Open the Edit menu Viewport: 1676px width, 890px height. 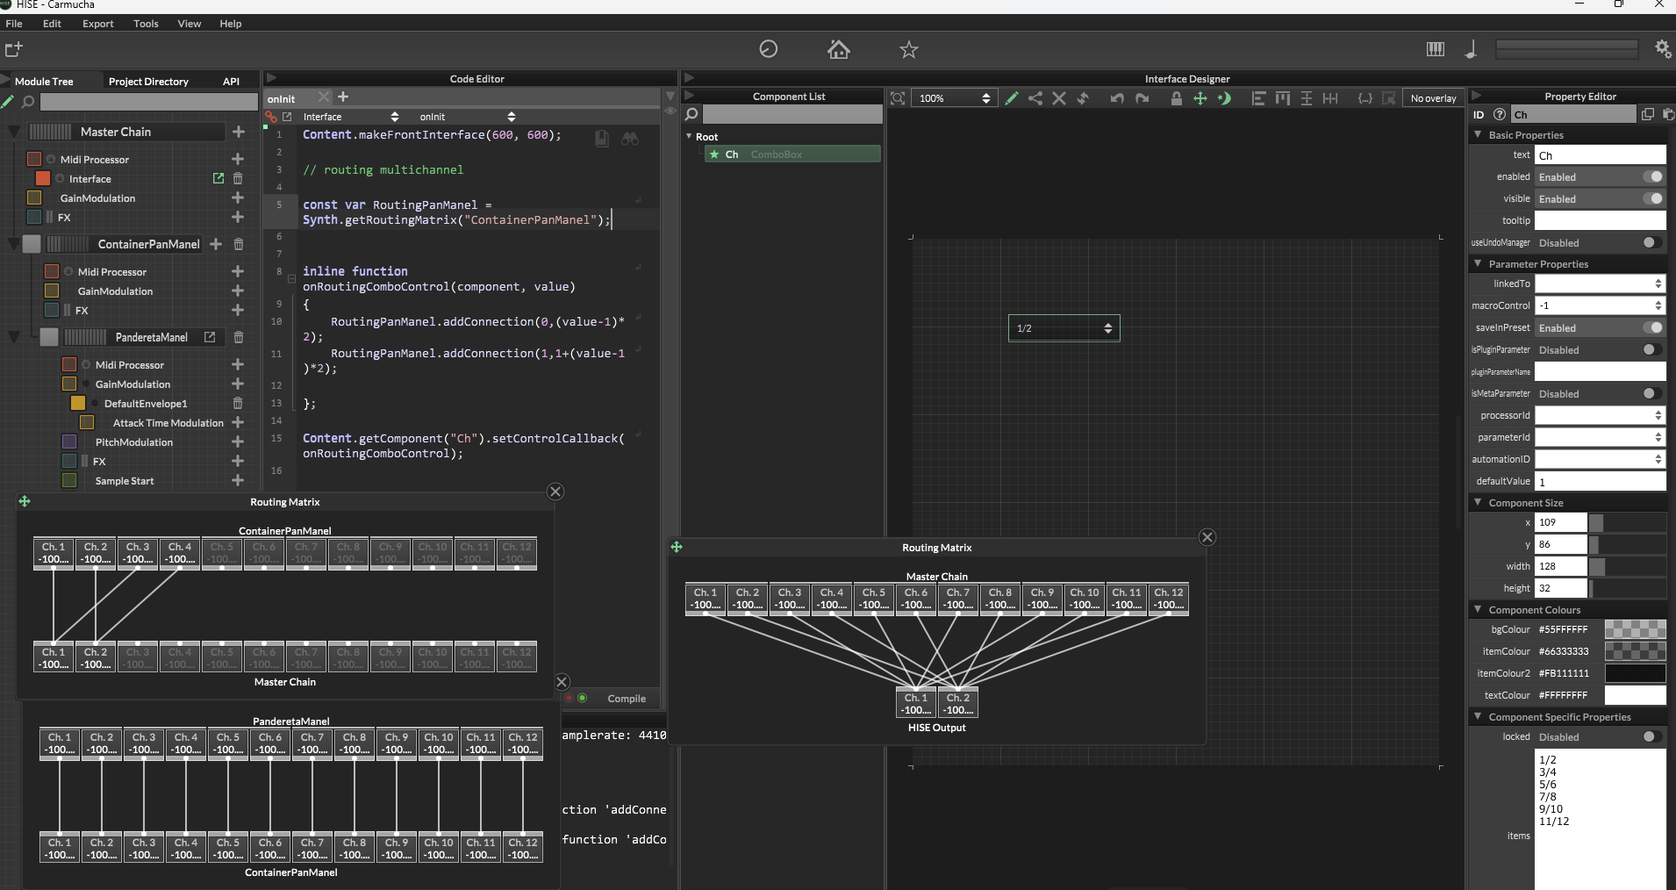pyautogui.click(x=52, y=24)
